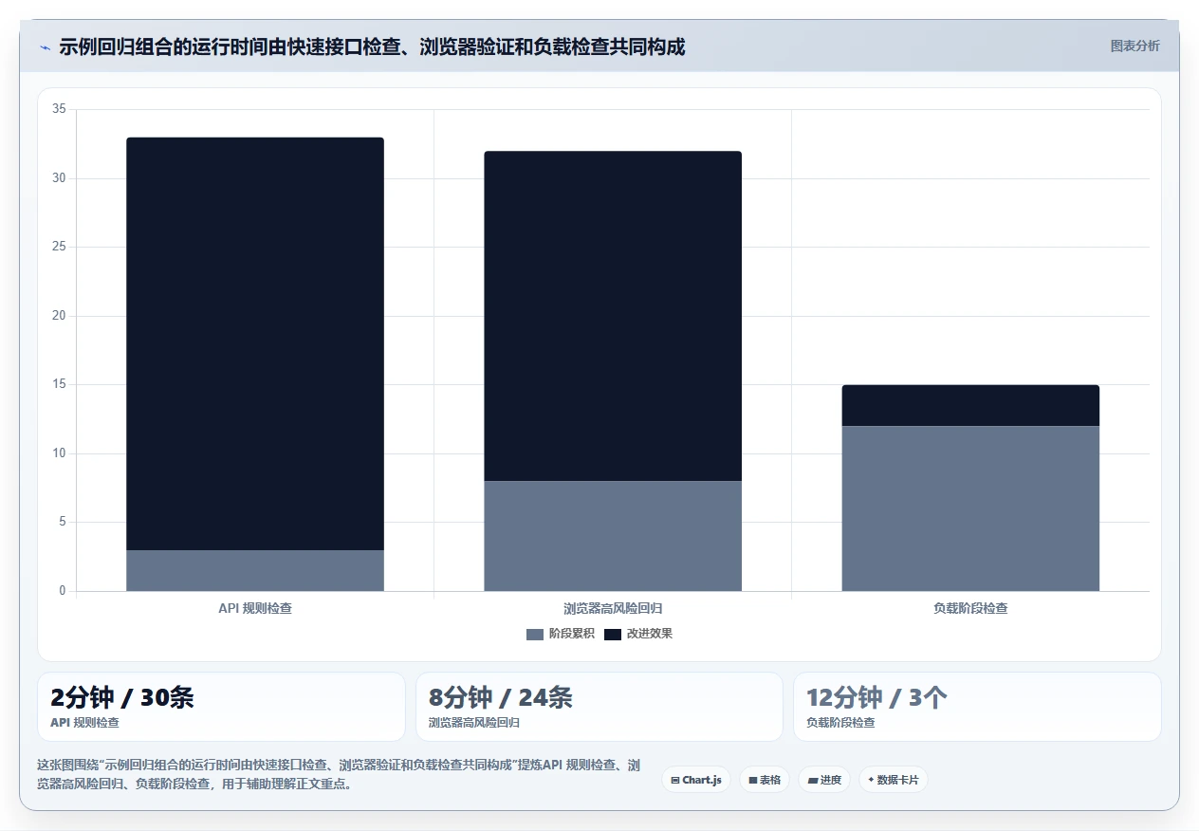
Task: Click the description paragraph starting 这张图围绕
Action: click(340, 775)
